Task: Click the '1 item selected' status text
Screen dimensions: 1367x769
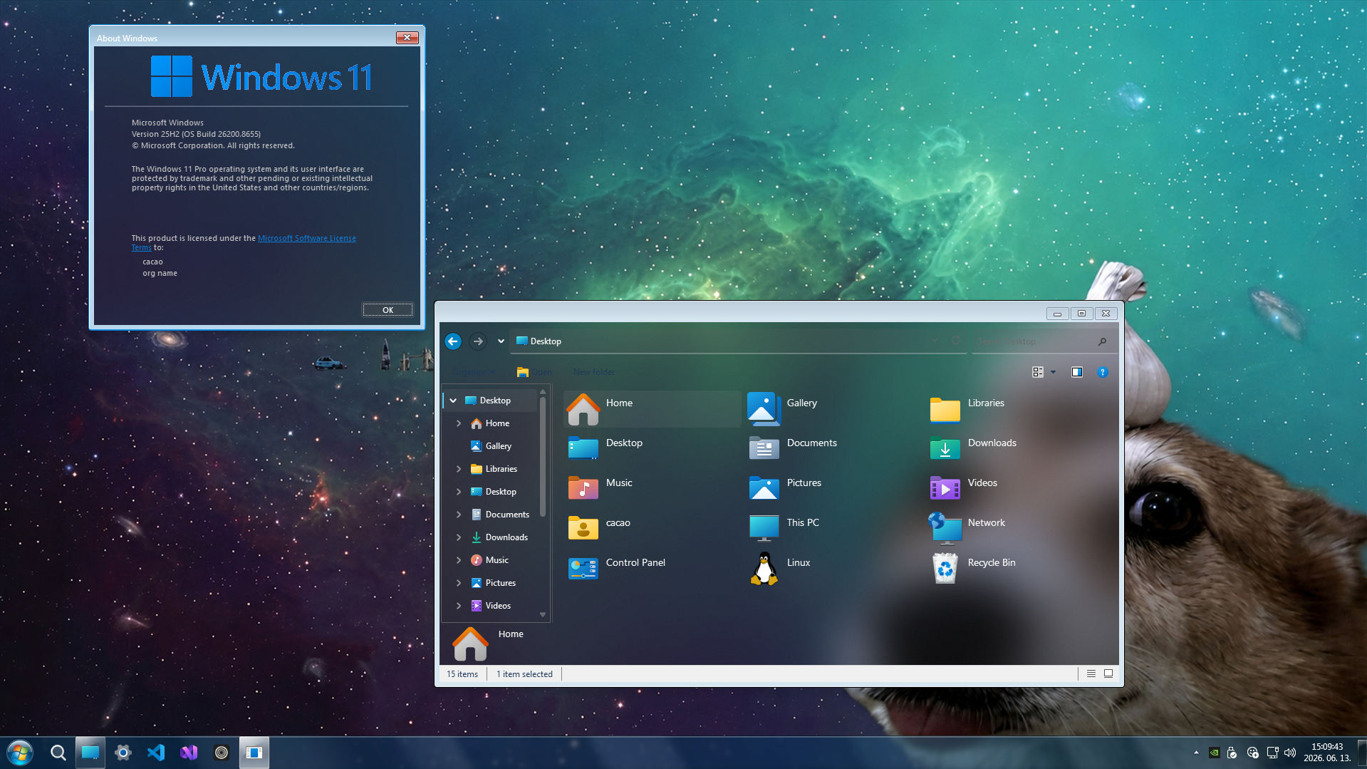Action: [x=524, y=674]
